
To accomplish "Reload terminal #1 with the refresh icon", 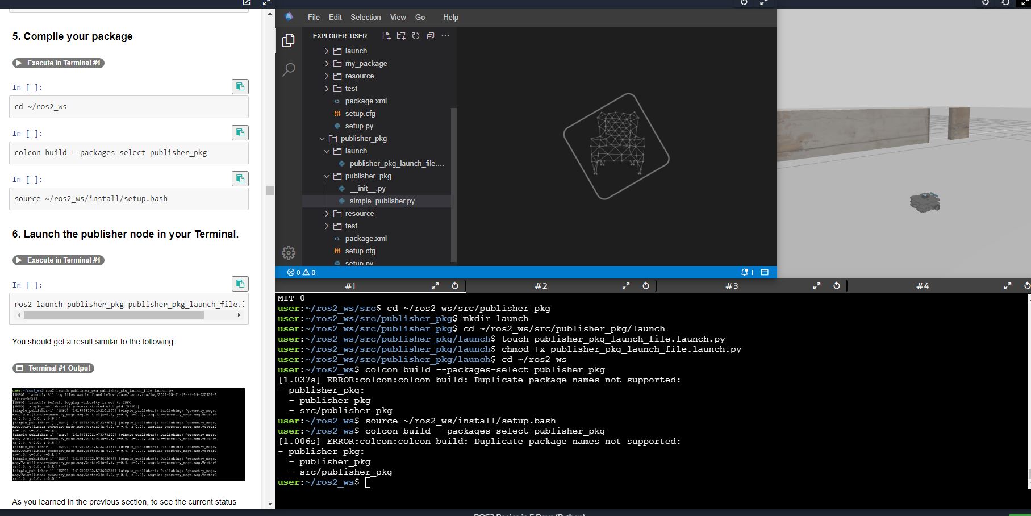I will (455, 286).
